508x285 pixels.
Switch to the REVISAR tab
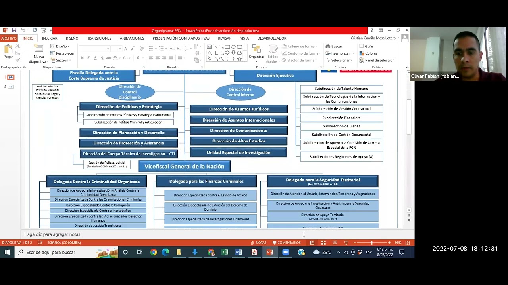coord(225,38)
